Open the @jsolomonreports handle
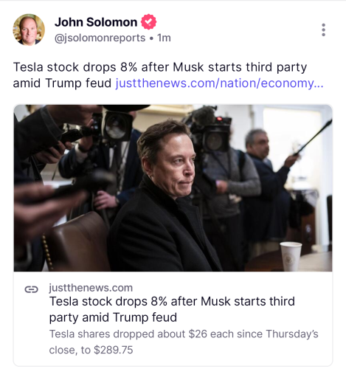Screen dimensions: 346x369 [x=100, y=38]
